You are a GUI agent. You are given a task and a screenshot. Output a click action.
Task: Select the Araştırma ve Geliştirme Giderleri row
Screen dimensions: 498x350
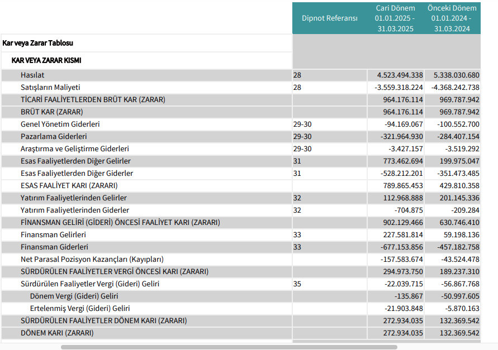(241, 149)
